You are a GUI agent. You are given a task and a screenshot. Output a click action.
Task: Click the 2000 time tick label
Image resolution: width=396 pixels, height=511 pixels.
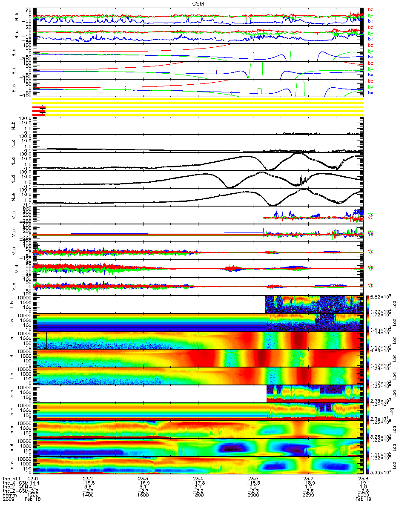click(253, 495)
